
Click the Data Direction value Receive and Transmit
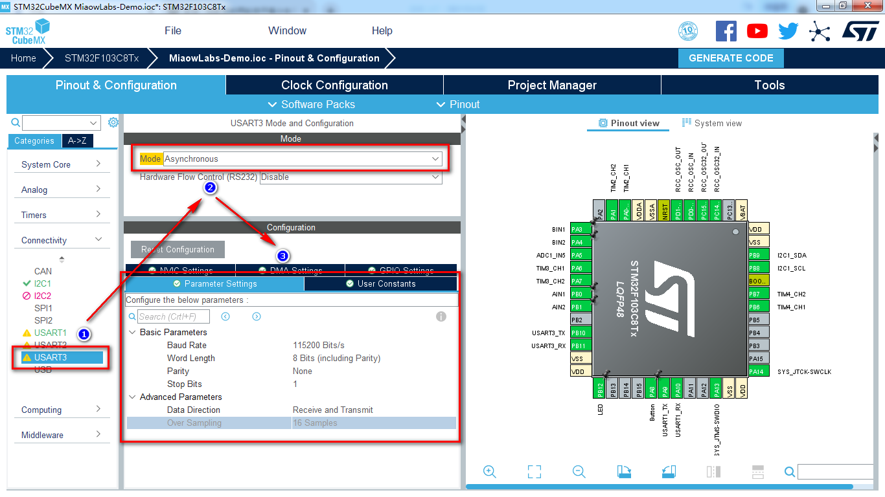pyautogui.click(x=333, y=410)
